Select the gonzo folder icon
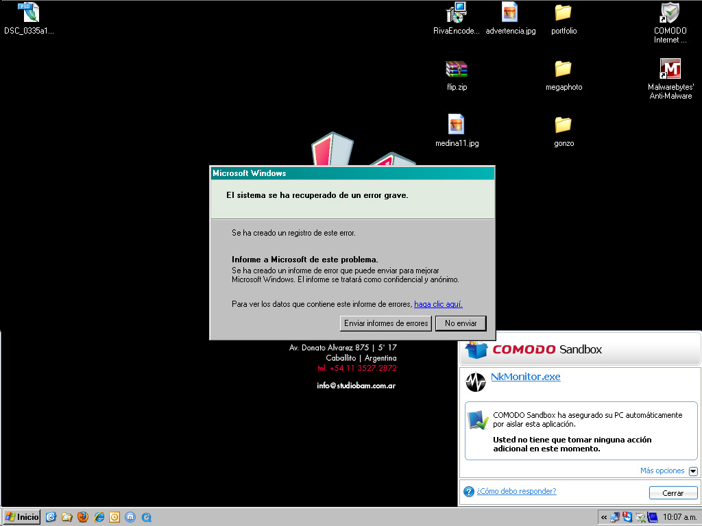This screenshot has height=526, width=702. (x=564, y=125)
